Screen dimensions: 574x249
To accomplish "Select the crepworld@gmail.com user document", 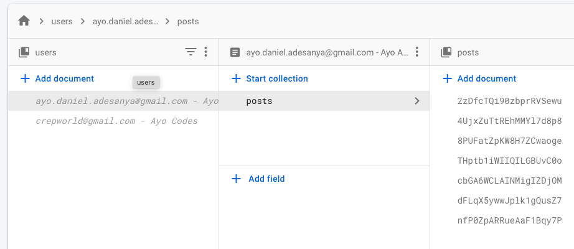I will tap(116, 121).
